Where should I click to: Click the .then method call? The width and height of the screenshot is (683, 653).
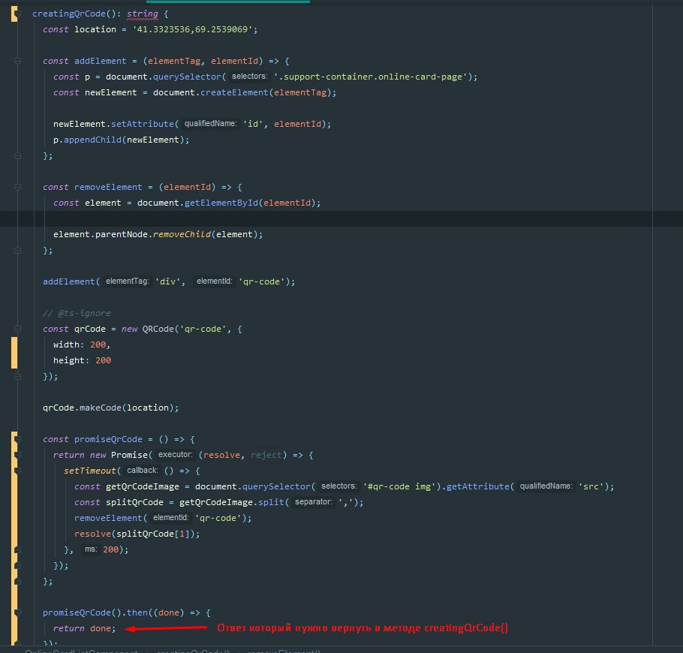(x=137, y=612)
